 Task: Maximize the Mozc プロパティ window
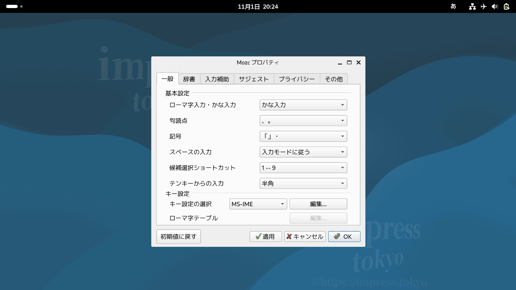tap(349, 63)
